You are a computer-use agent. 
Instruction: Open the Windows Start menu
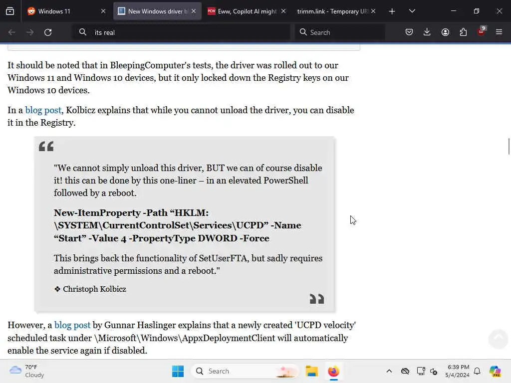click(x=178, y=371)
